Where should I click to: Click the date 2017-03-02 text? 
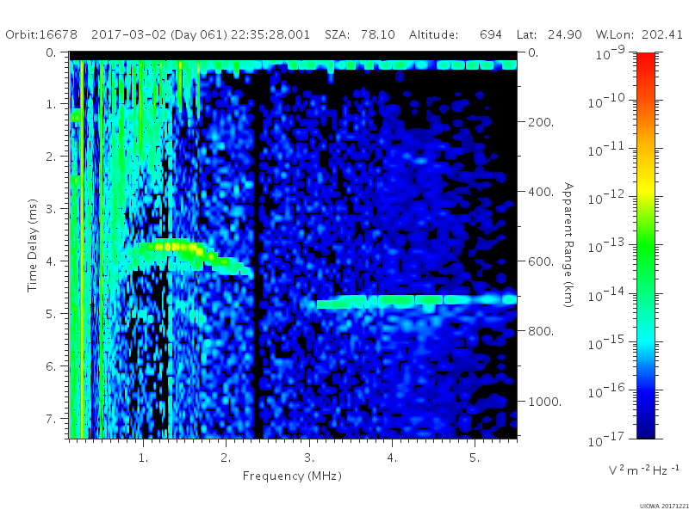pyautogui.click(x=128, y=34)
